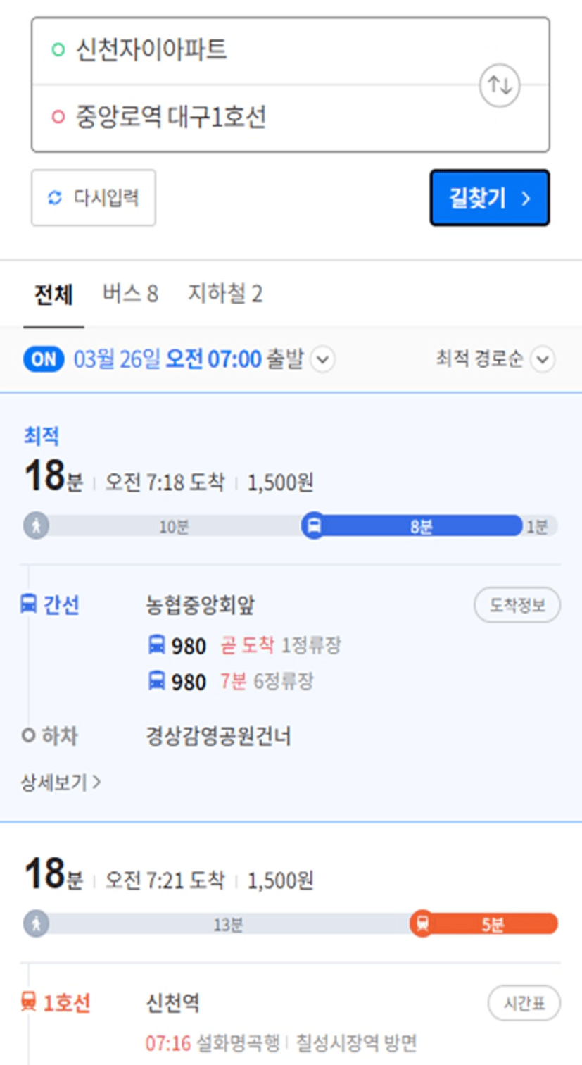Swap origin and destination with arrows icon
Viewport: 582px width, 1065px height.
click(500, 85)
